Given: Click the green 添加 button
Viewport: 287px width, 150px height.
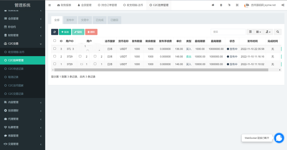Looking at the screenshot, I should click(65, 32).
